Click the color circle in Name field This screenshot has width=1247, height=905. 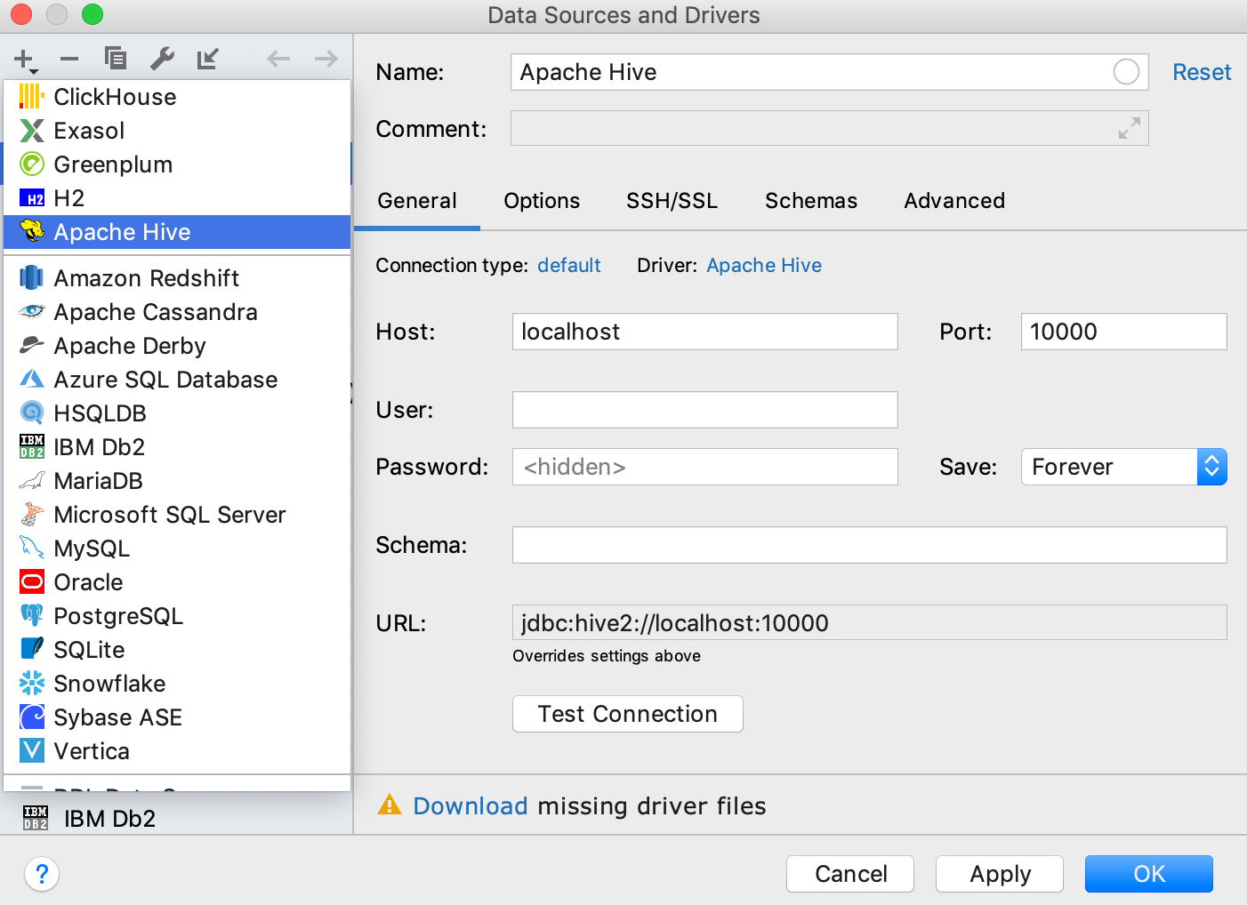(1126, 72)
